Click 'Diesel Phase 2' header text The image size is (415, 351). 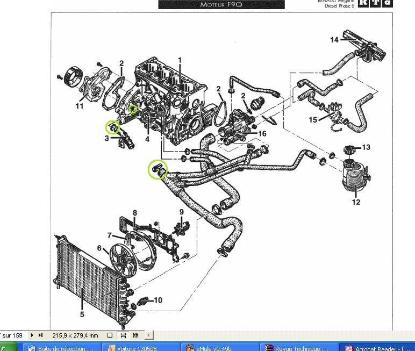pyautogui.click(x=339, y=5)
